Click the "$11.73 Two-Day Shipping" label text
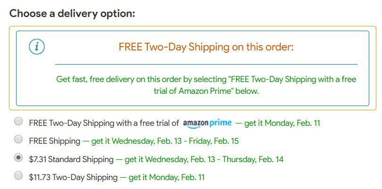This screenshot has height=189, width=382. (73, 177)
